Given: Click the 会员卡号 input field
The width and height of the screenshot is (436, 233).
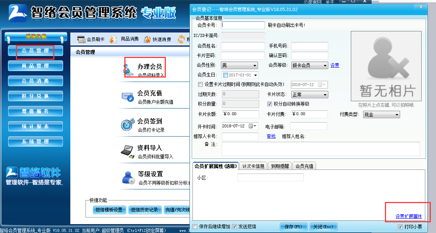Looking at the screenshot, I should [243, 25].
